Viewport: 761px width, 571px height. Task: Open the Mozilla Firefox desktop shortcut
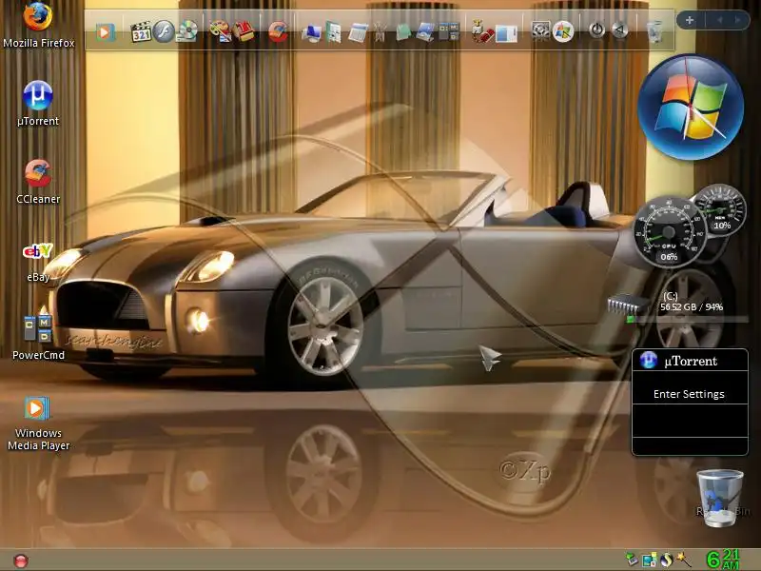coord(38,25)
